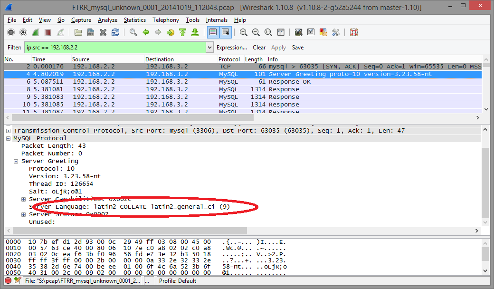Click the Find packet magnifier icon
Screen dimensions: 494x289
click(x=133, y=32)
